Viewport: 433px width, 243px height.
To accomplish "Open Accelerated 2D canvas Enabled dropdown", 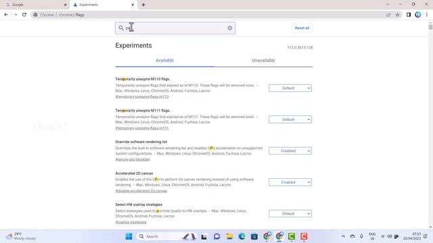I will pos(290,182).
